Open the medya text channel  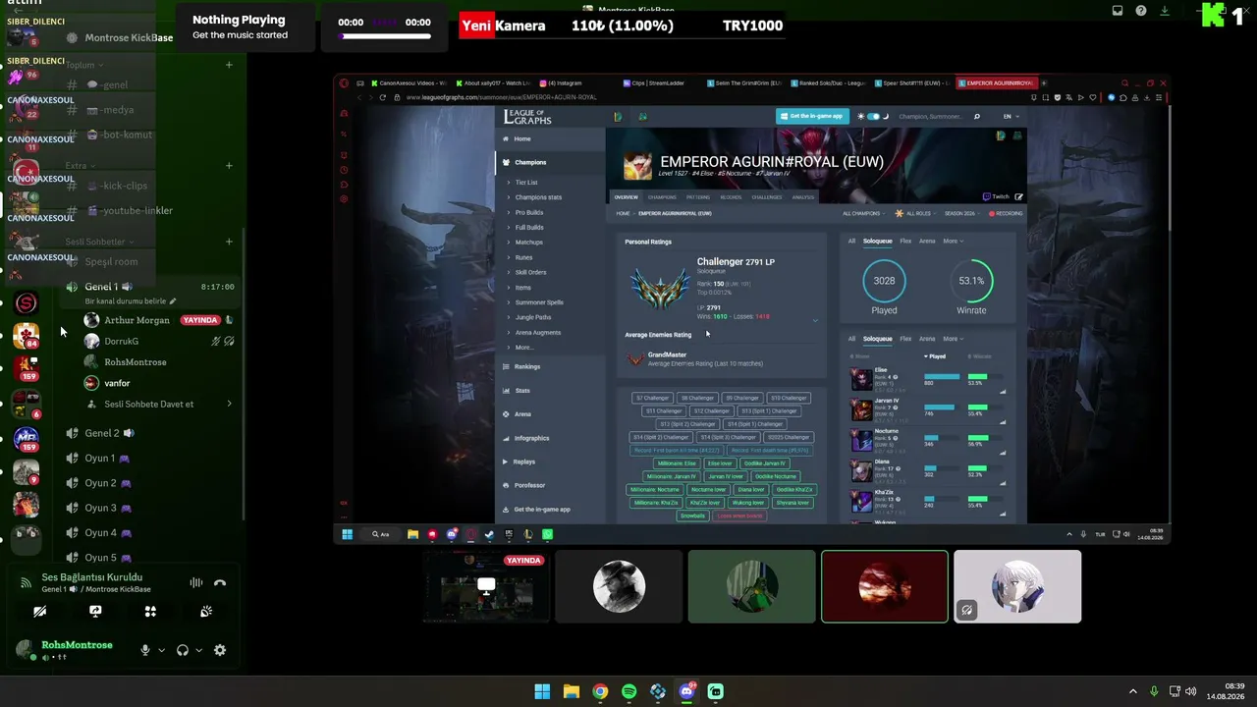pos(118,110)
